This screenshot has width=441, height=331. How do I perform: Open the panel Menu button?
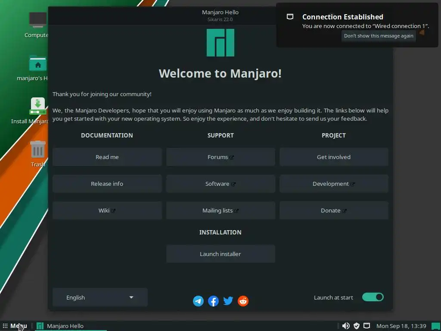[x=15, y=326]
